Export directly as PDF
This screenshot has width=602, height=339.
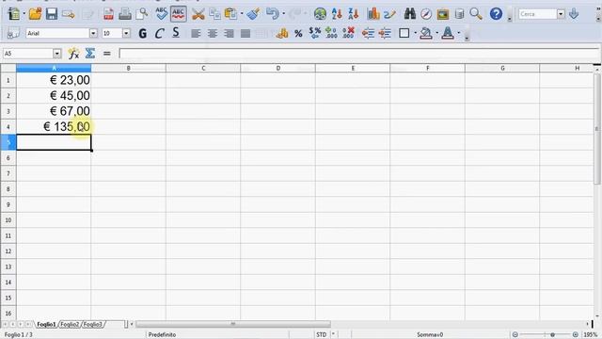[108, 14]
